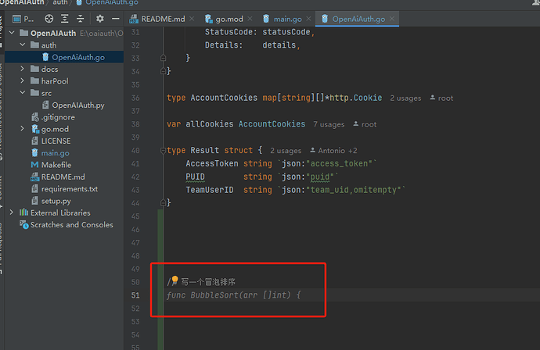Open '2 usages' hint for AccountCookies

[405, 98]
